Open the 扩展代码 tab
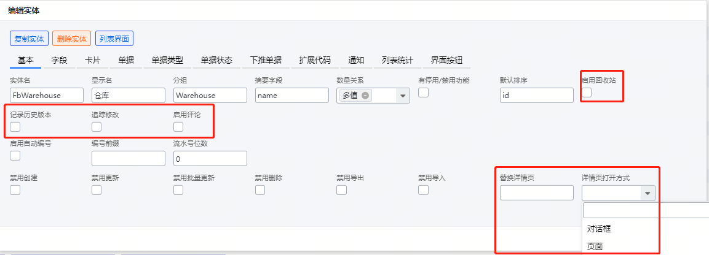This screenshot has width=709, height=255. 315,61
